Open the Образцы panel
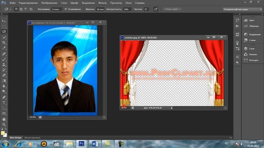Viewport: 264px width, 148px height. click(x=252, y=26)
